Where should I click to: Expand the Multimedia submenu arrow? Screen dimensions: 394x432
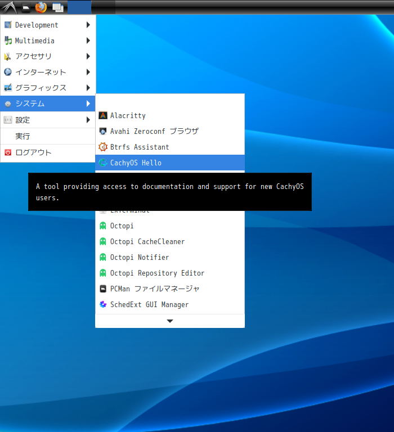click(x=88, y=40)
